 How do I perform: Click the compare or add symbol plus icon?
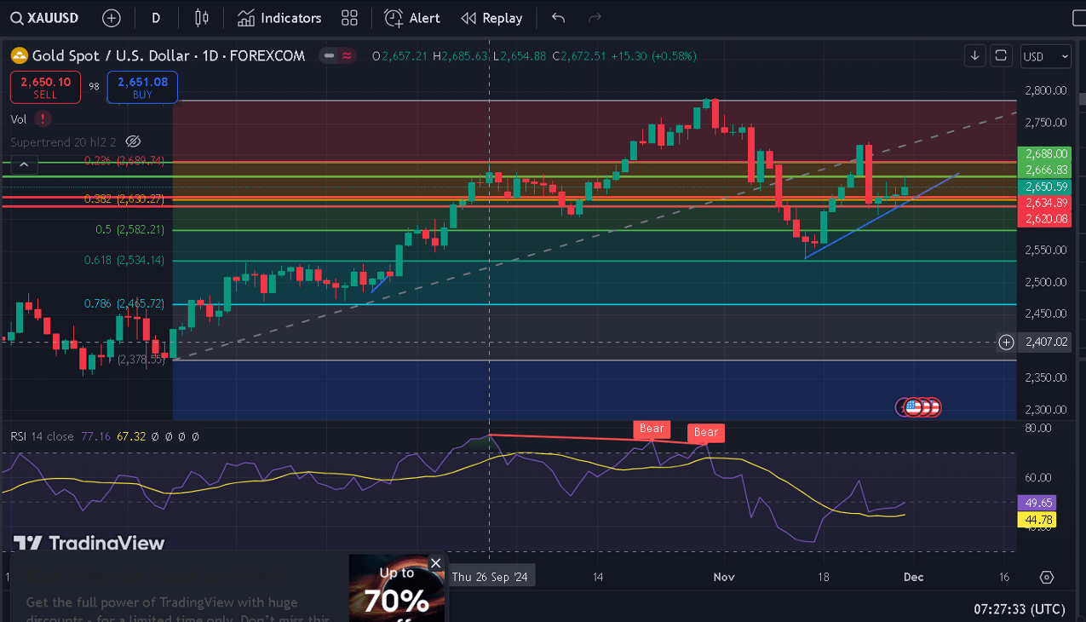pyautogui.click(x=111, y=18)
